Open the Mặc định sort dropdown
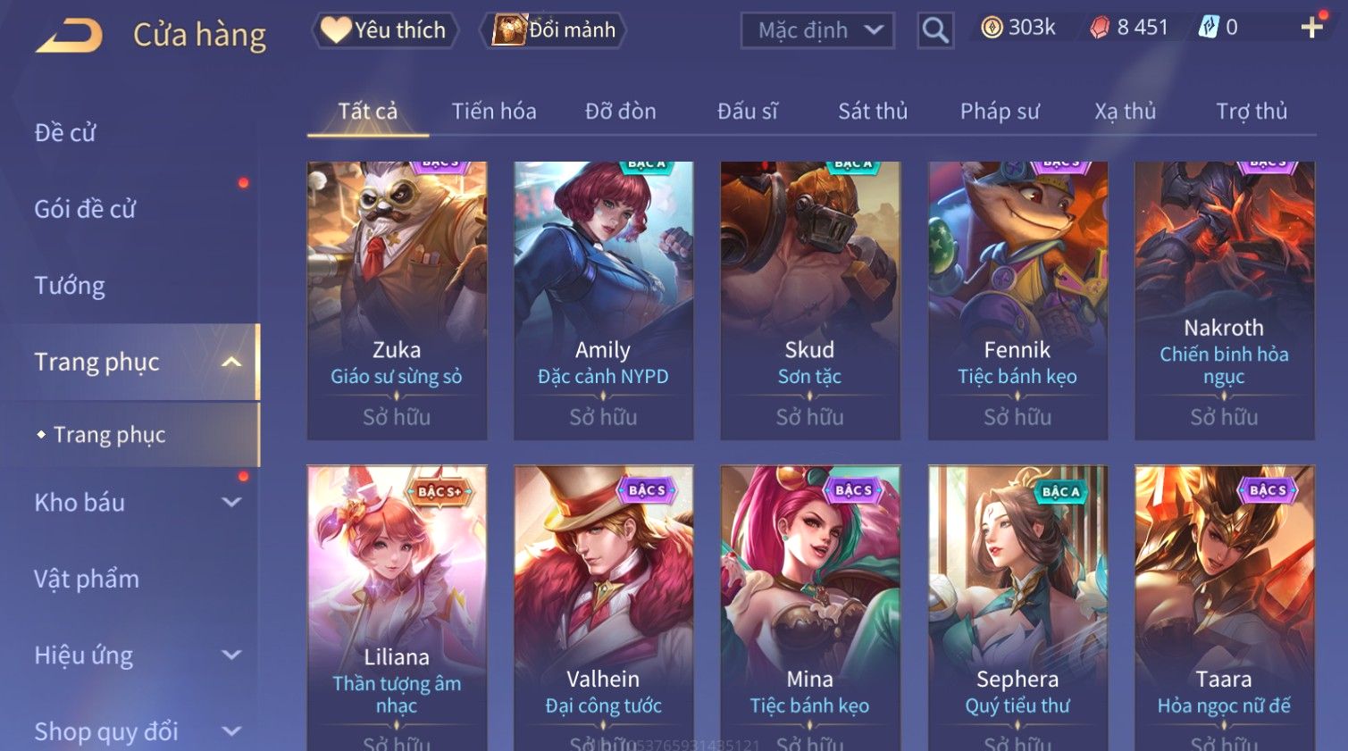 coord(817,30)
